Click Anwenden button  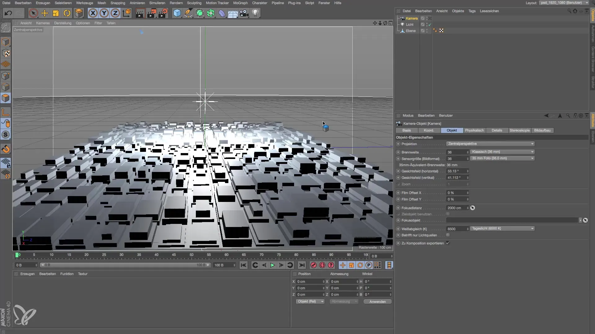pyautogui.click(x=377, y=302)
